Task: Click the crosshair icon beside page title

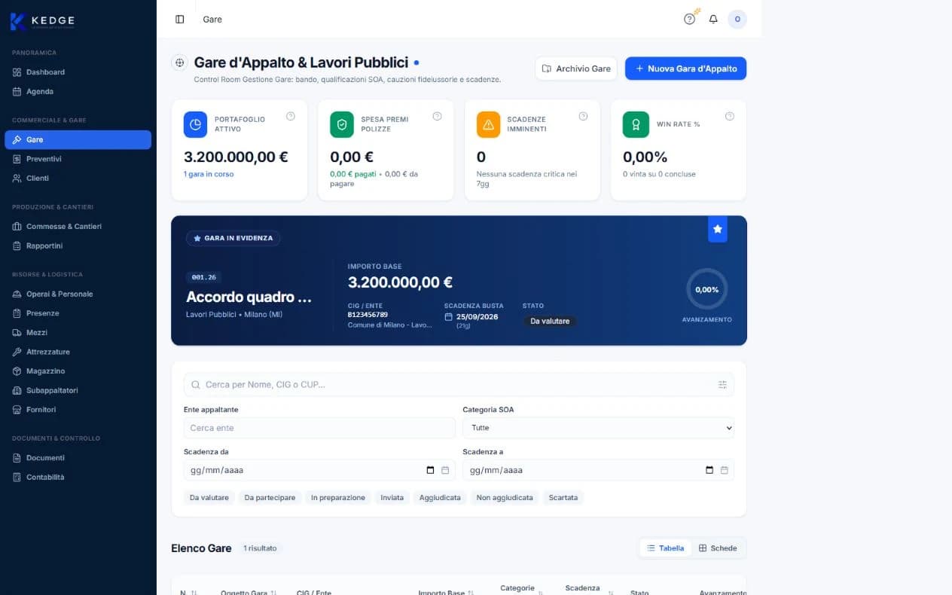Action: point(179,63)
